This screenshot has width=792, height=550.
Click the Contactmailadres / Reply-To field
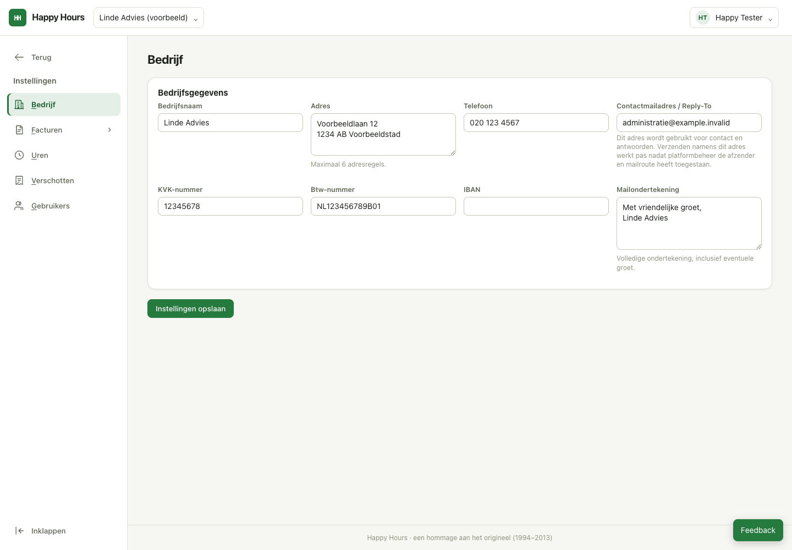click(689, 123)
